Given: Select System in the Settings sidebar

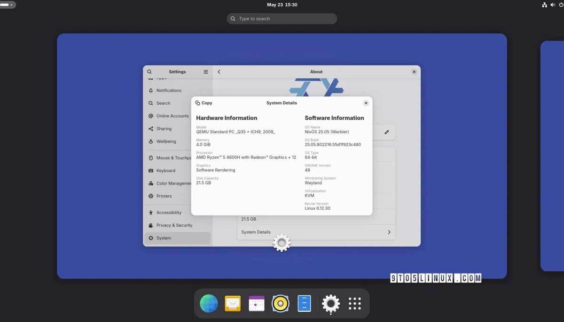Looking at the screenshot, I should 163,238.
